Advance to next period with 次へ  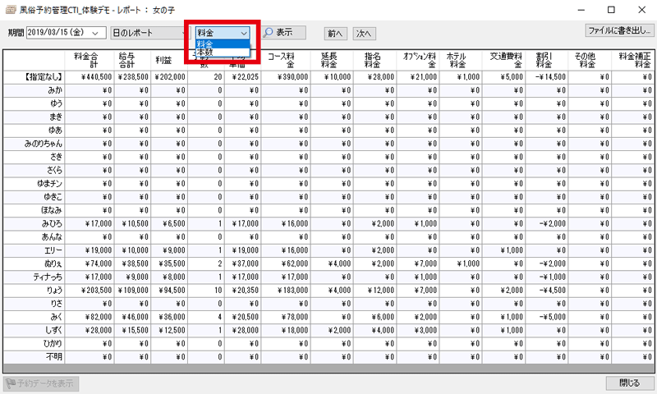364,34
